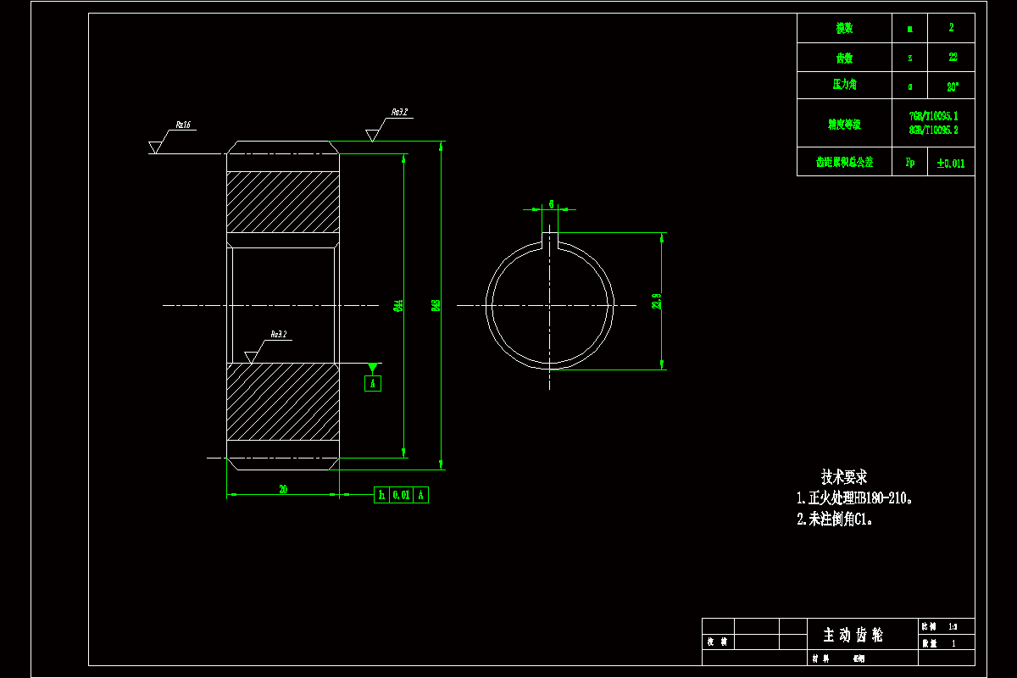Select the 压力角 label cell
The height and width of the screenshot is (678, 1017).
click(844, 86)
